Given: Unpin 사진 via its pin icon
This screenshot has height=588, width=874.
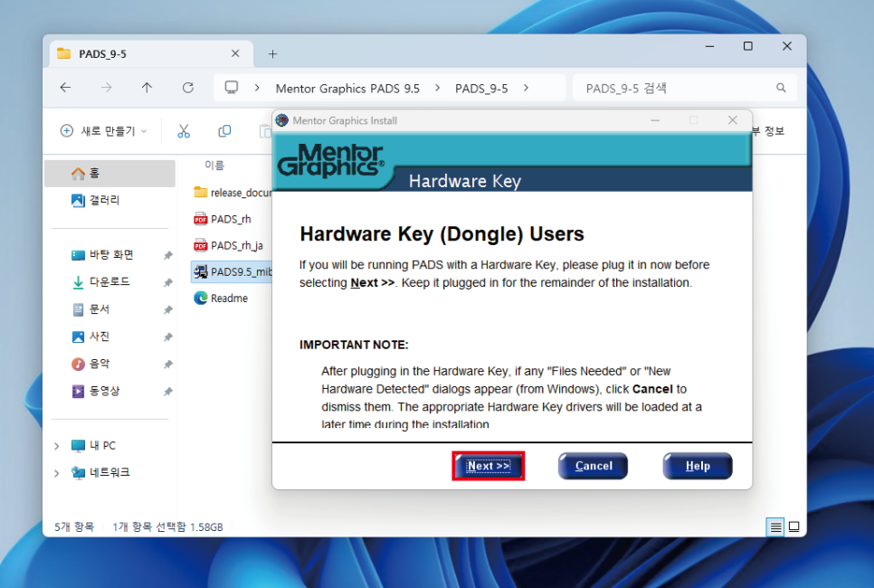Looking at the screenshot, I should (167, 337).
